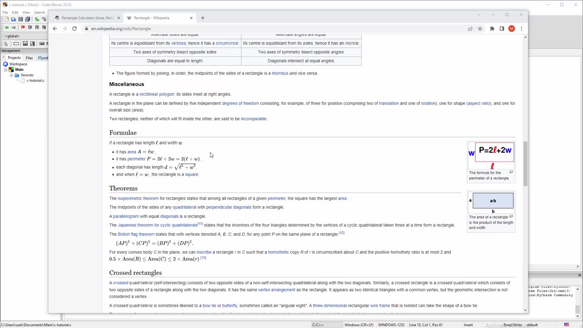Click the share page icon in the address bar
Image resolution: width=583 pixels, height=328 pixels.
pos(470,29)
